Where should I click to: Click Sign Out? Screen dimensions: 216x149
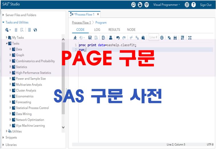click(x=206, y=5)
